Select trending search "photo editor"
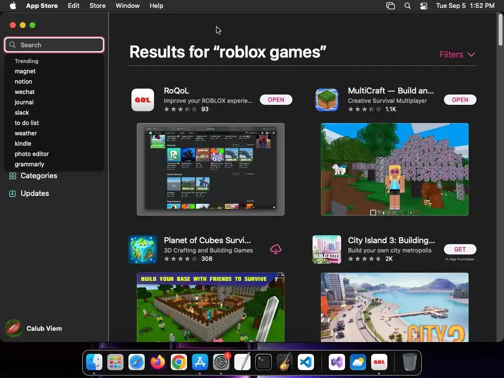This screenshot has width=504, height=378. click(31, 154)
